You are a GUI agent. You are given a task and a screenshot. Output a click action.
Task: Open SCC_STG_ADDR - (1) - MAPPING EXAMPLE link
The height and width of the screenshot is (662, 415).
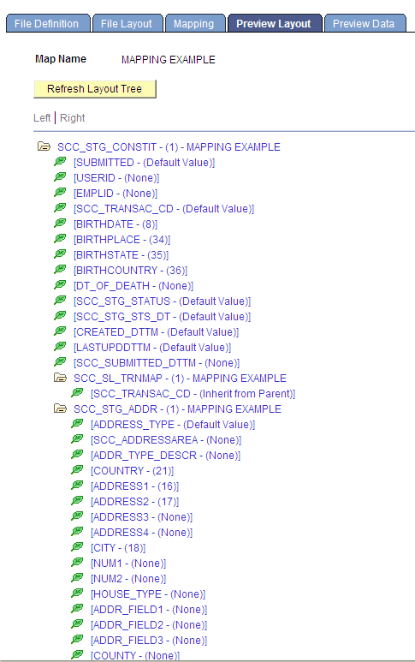tap(178, 409)
